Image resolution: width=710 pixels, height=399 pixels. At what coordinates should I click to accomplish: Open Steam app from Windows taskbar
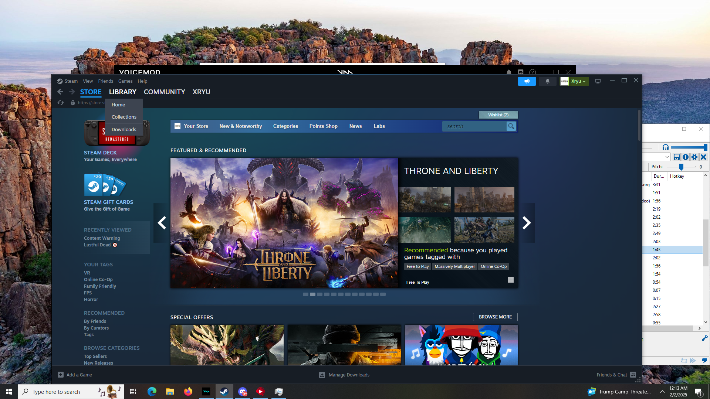point(224,392)
